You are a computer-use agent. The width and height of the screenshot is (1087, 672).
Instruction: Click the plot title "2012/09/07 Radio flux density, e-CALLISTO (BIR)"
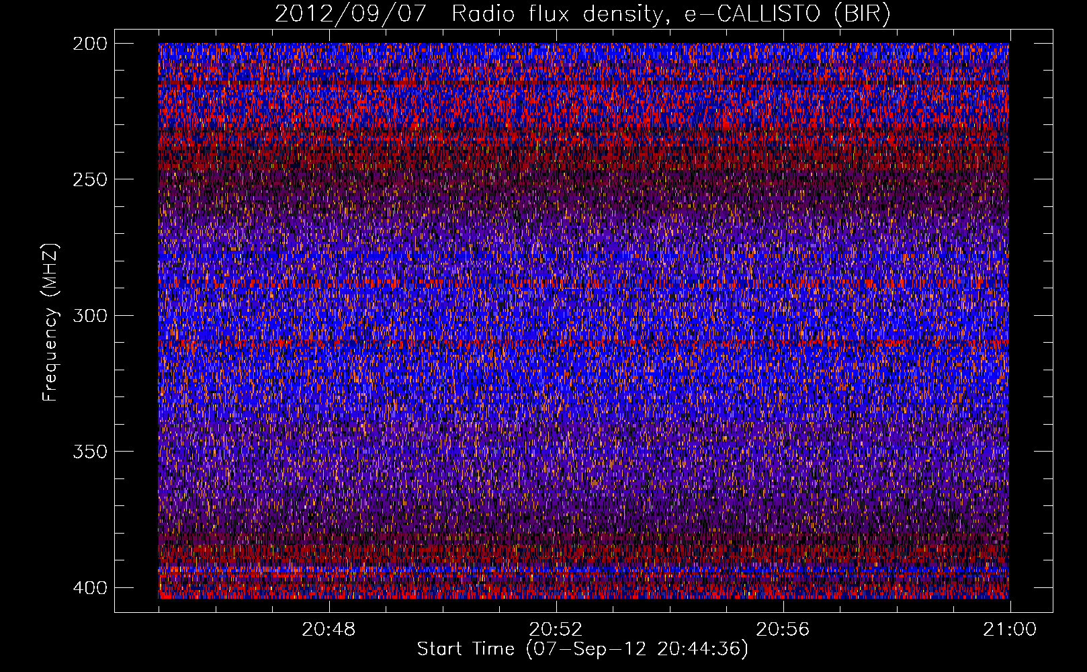582,13
